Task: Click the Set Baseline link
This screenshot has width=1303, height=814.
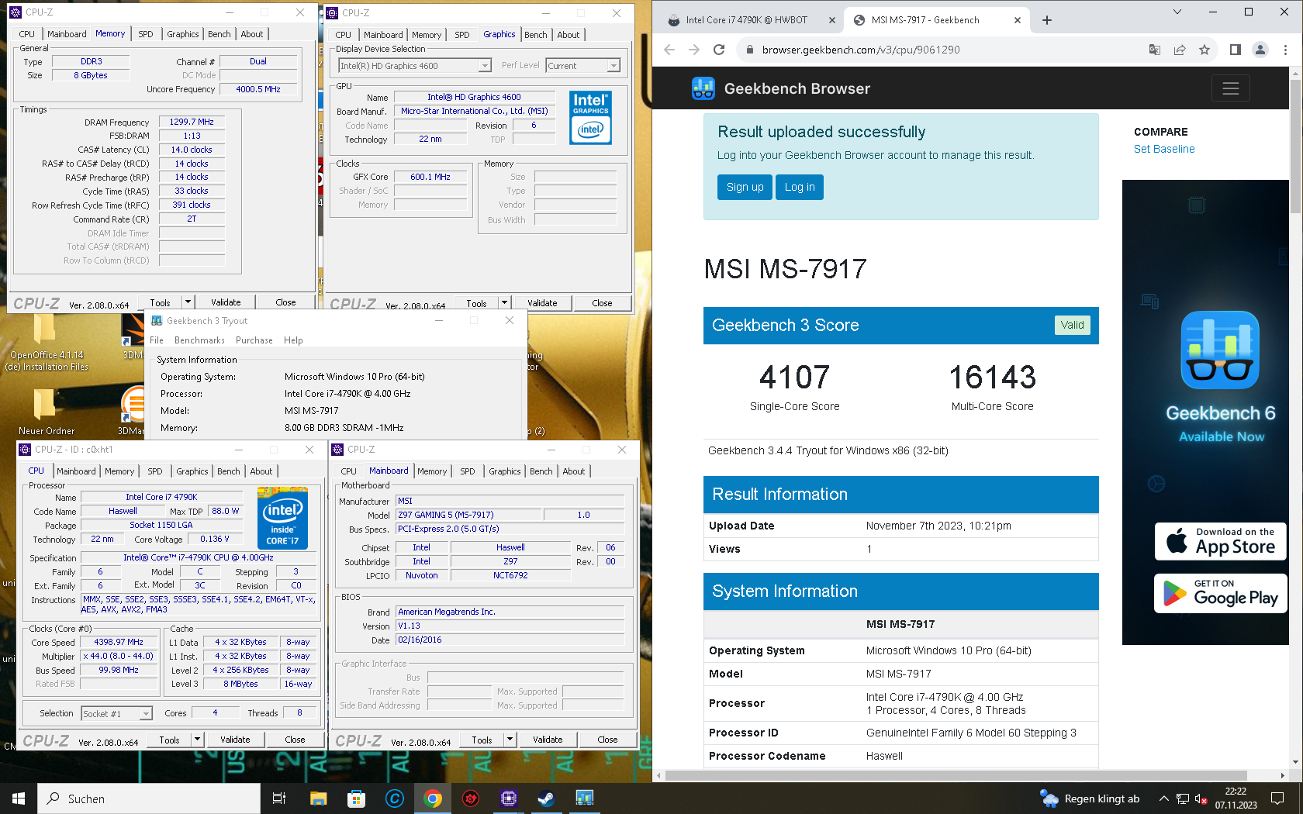Action: click(1164, 149)
